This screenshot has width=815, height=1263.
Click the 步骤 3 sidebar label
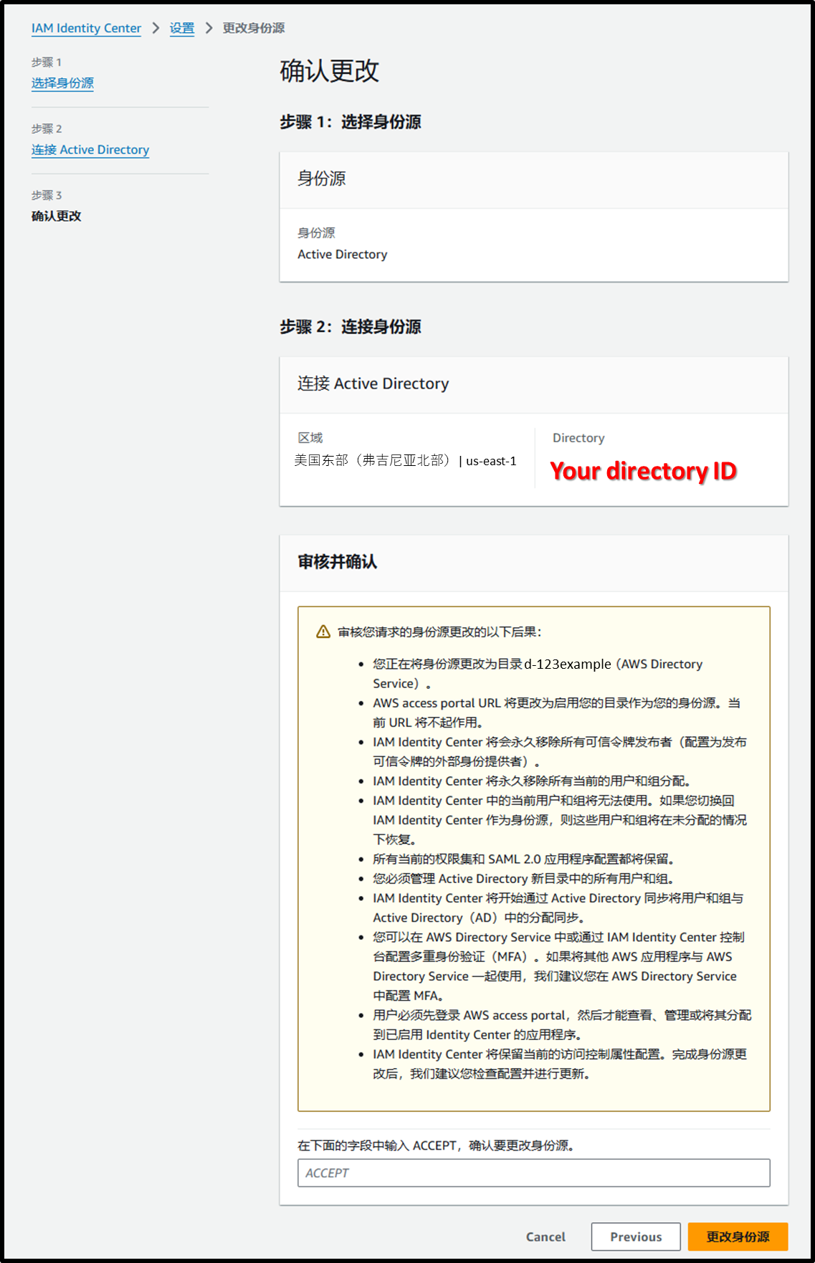point(47,195)
